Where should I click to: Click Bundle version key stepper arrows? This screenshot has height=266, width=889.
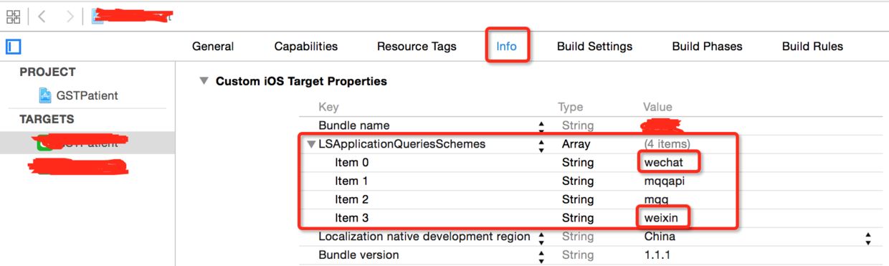541,255
